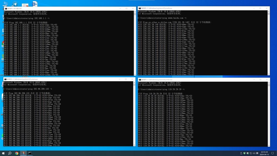
Task: Open system menu icon of 192.168.1.1 cmd window
Action: [6, 9]
